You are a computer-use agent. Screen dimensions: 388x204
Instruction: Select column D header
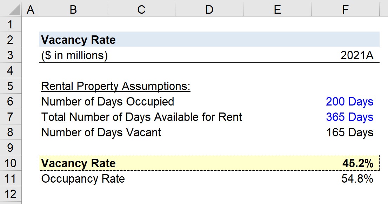click(x=209, y=10)
